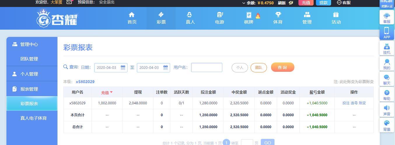Screen dimensions: 395x145
Task: Open the 彩票 lottery nav item
Action: [x=161, y=18]
